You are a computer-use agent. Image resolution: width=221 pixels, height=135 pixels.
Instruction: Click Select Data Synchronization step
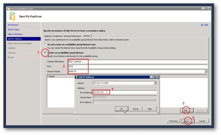click(x=20, y=43)
